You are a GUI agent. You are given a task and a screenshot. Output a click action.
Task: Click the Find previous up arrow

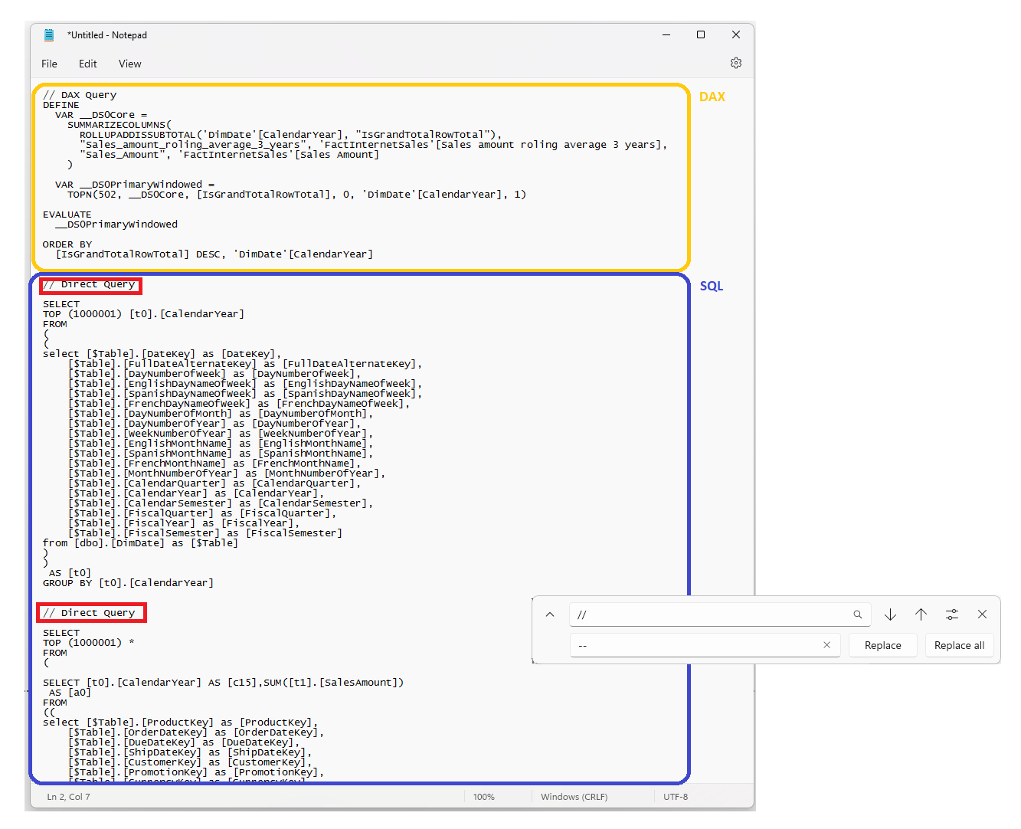921,614
